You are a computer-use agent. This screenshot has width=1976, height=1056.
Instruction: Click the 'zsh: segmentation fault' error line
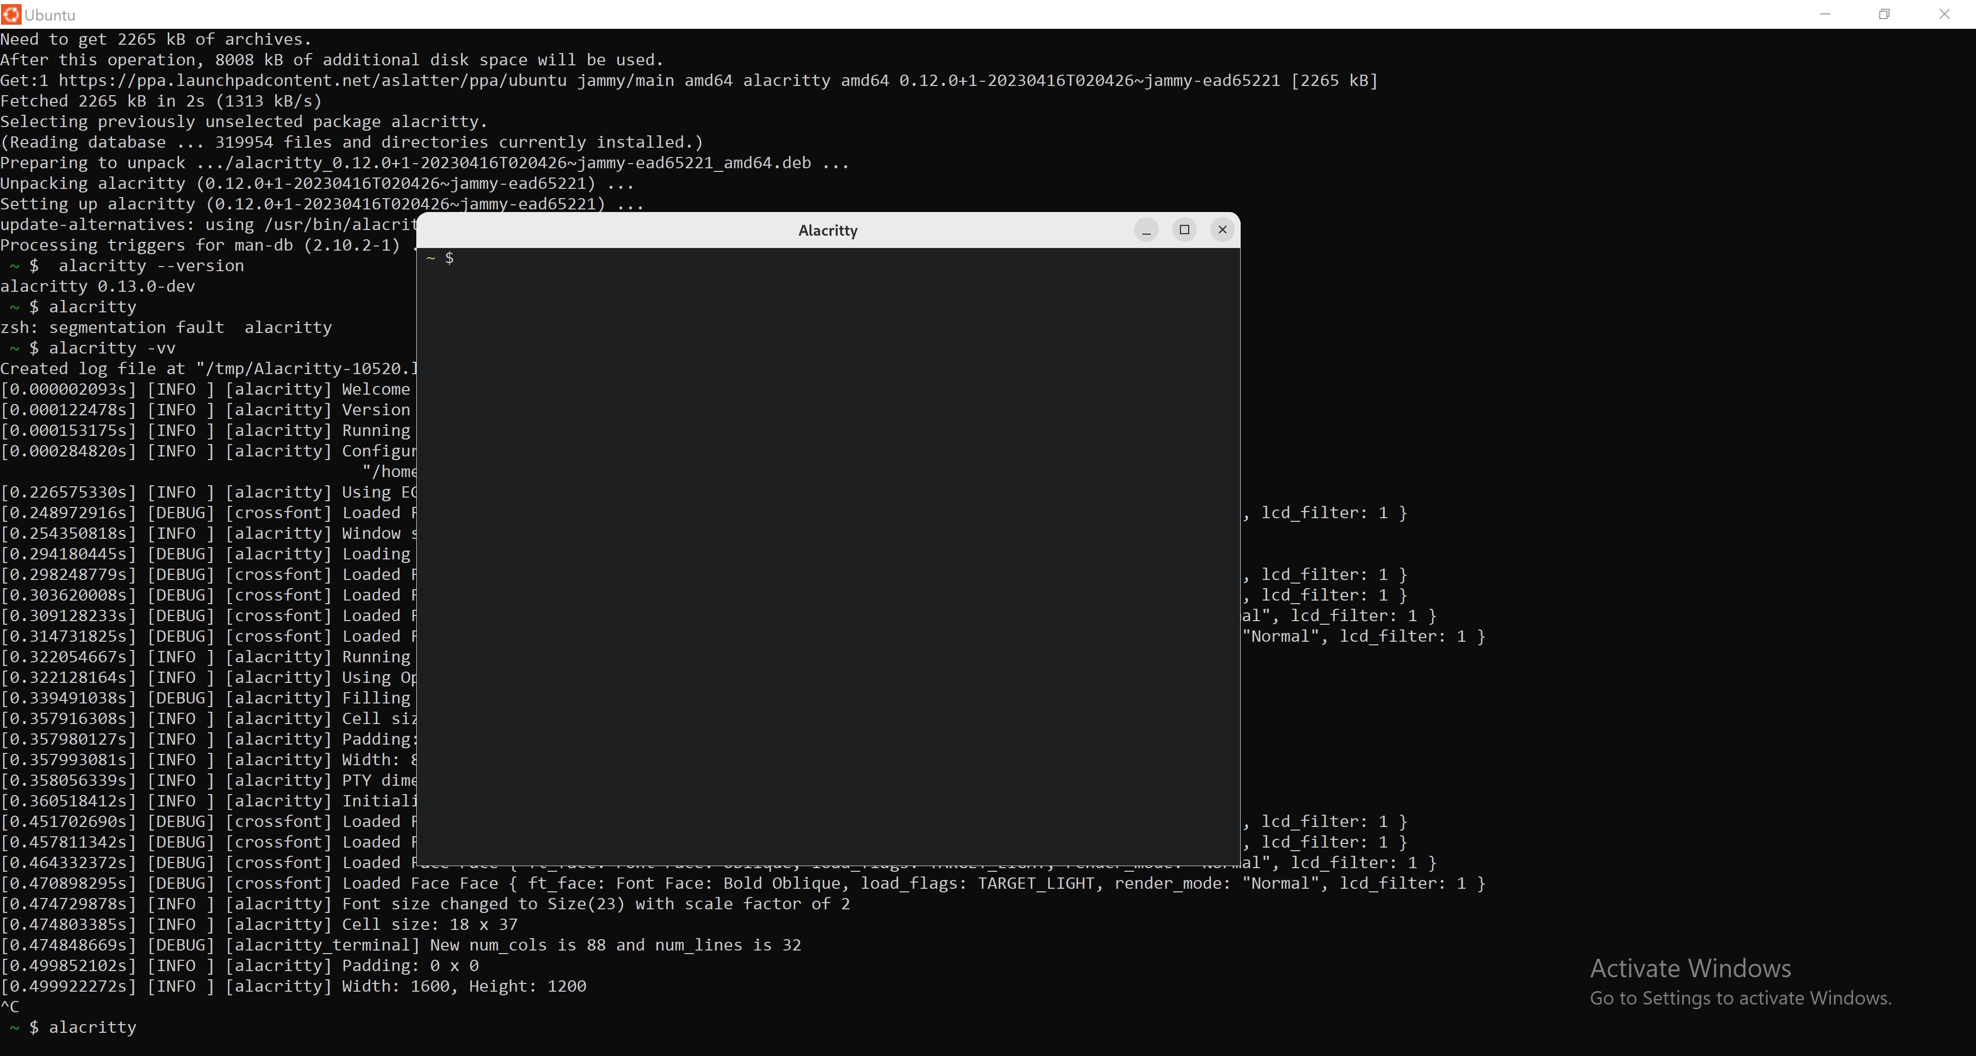(x=166, y=327)
